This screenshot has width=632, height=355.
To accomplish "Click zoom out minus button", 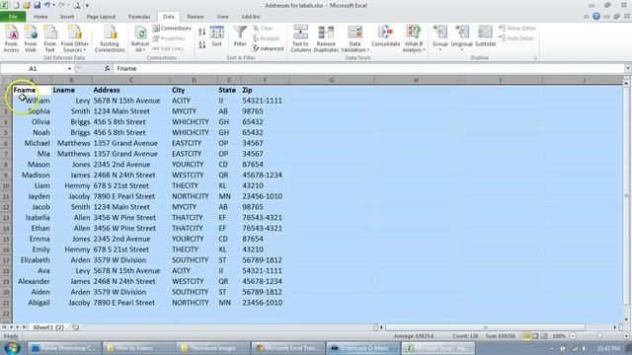I will [x=573, y=336].
